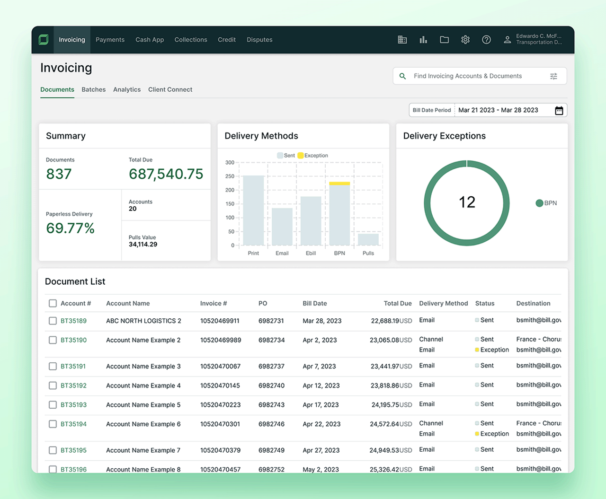Image resolution: width=606 pixels, height=499 pixels.
Task: Click the Print bar in Delivery Methods chart
Action: (x=253, y=210)
